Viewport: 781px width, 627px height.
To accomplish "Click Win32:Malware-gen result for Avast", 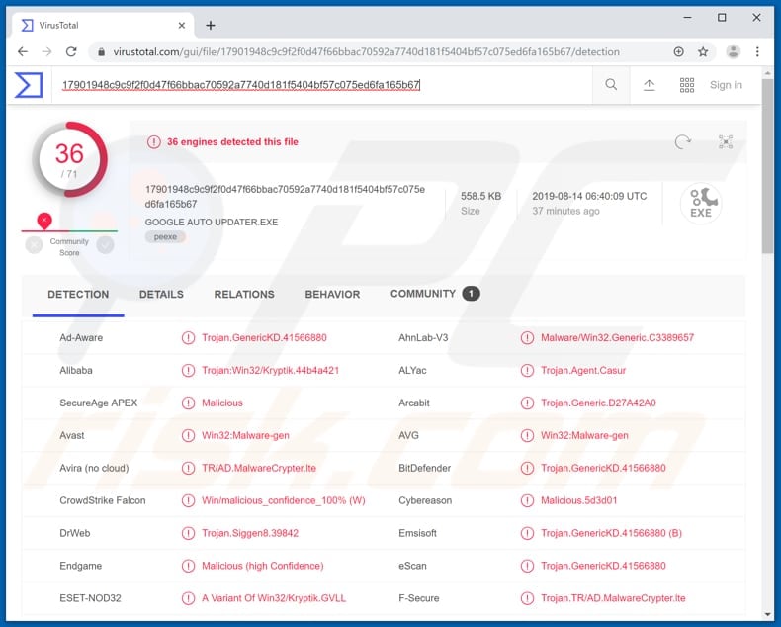I will point(245,435).
